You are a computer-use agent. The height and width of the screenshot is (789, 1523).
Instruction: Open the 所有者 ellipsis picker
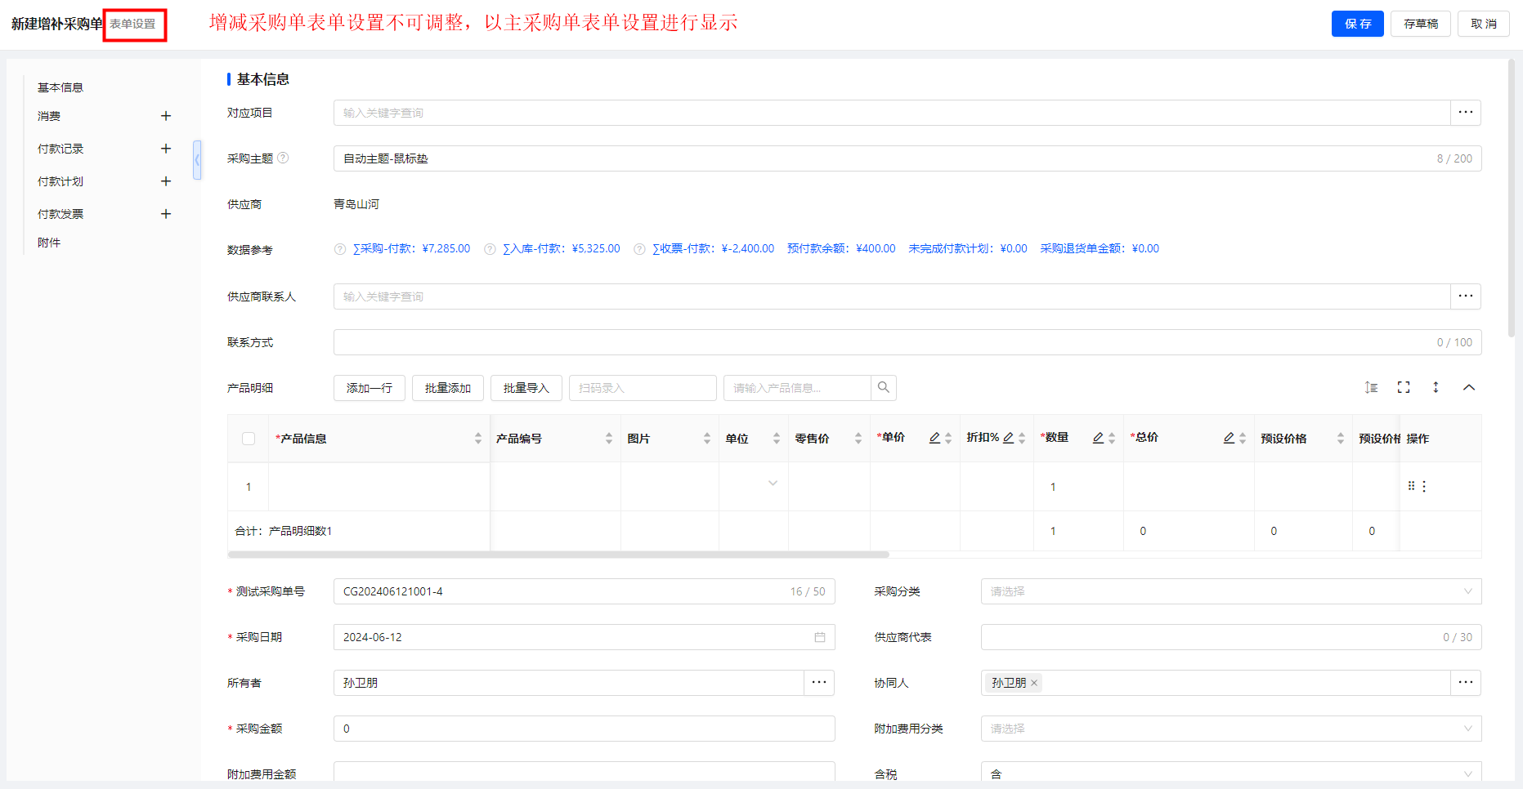tap(819, 683)
